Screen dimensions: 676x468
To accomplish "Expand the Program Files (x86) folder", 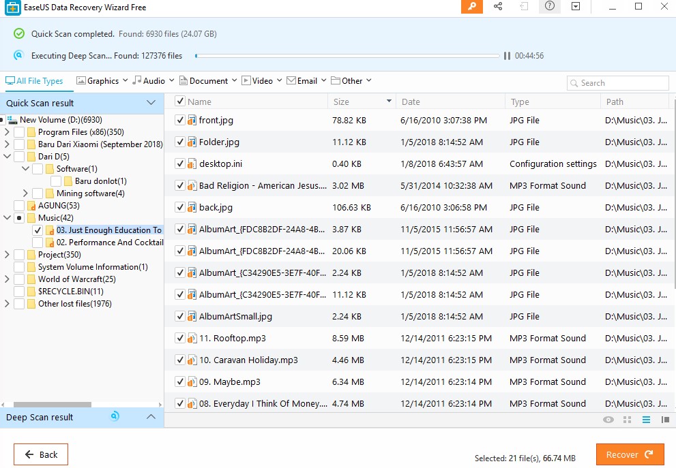I will (x=7, y=131).
